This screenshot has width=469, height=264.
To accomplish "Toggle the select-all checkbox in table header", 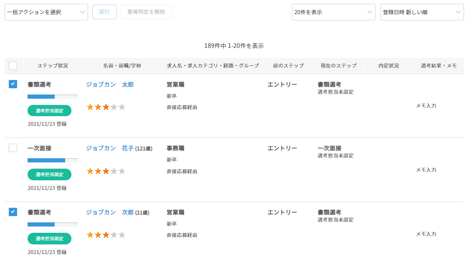I will [x=13, y=66].
